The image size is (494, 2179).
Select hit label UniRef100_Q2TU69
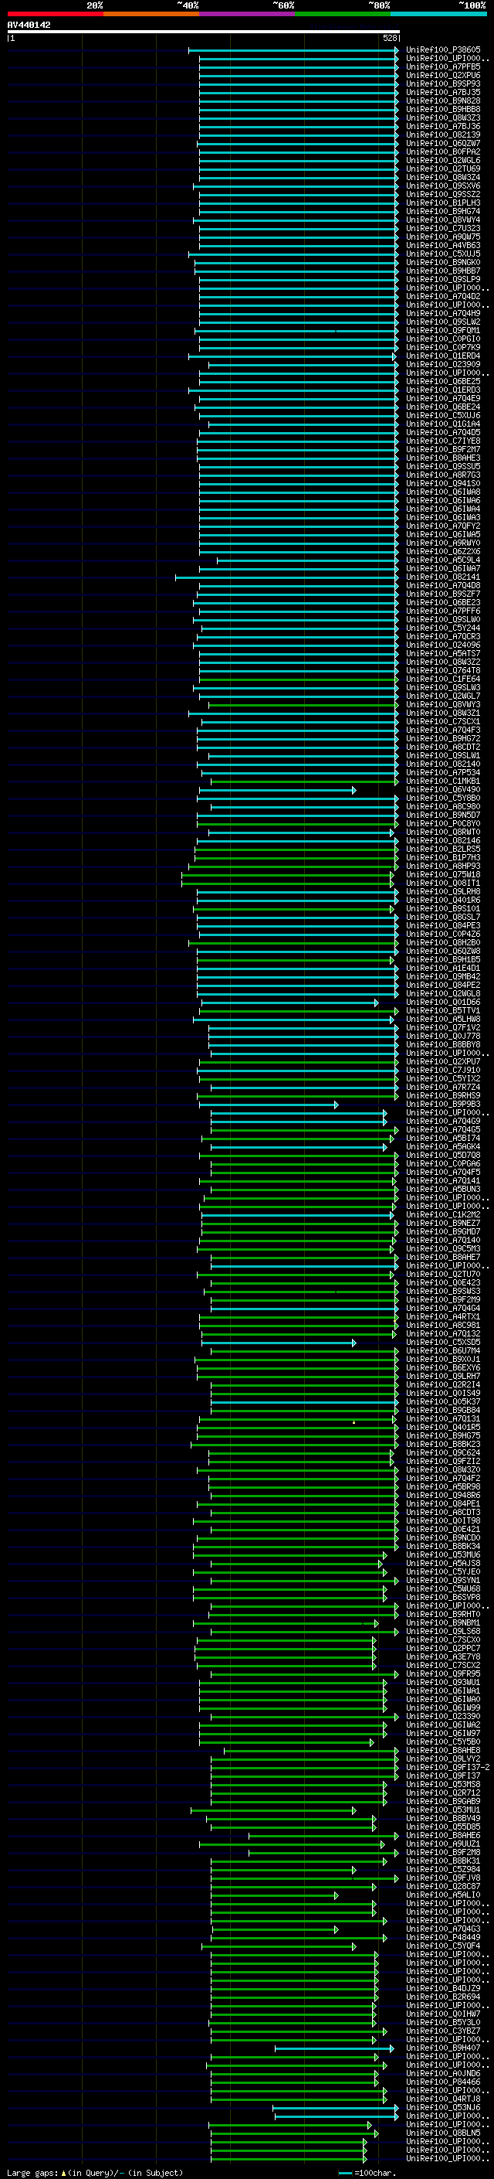(443, 169)
